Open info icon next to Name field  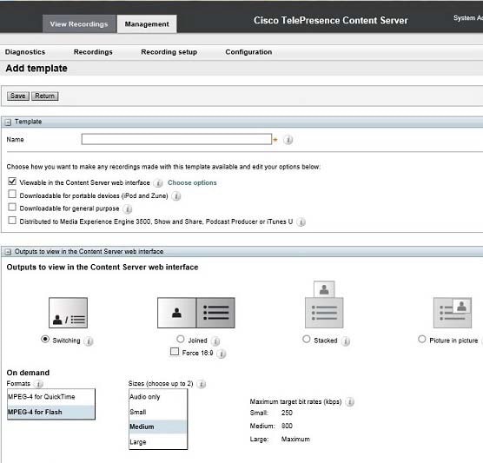click(x=288, y=140)
